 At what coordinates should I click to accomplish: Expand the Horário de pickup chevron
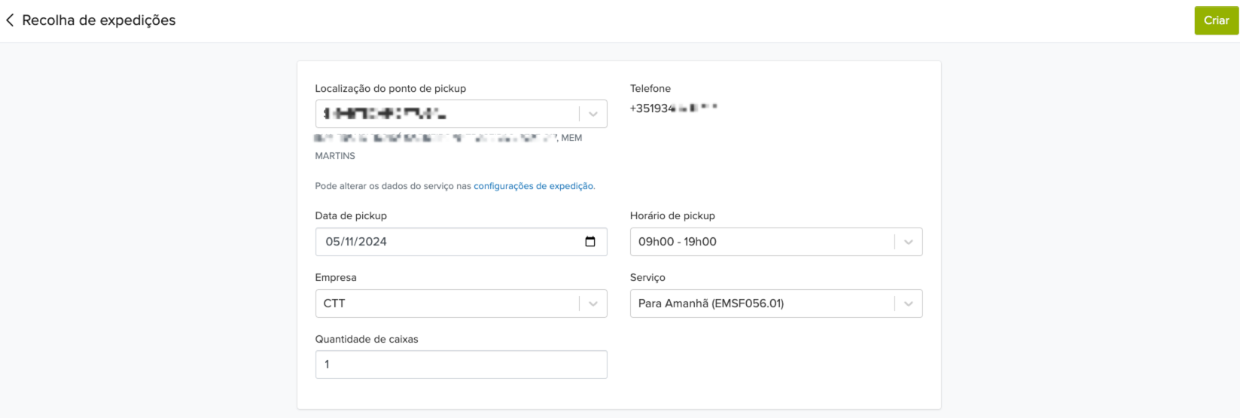click(x=908, y=243)
